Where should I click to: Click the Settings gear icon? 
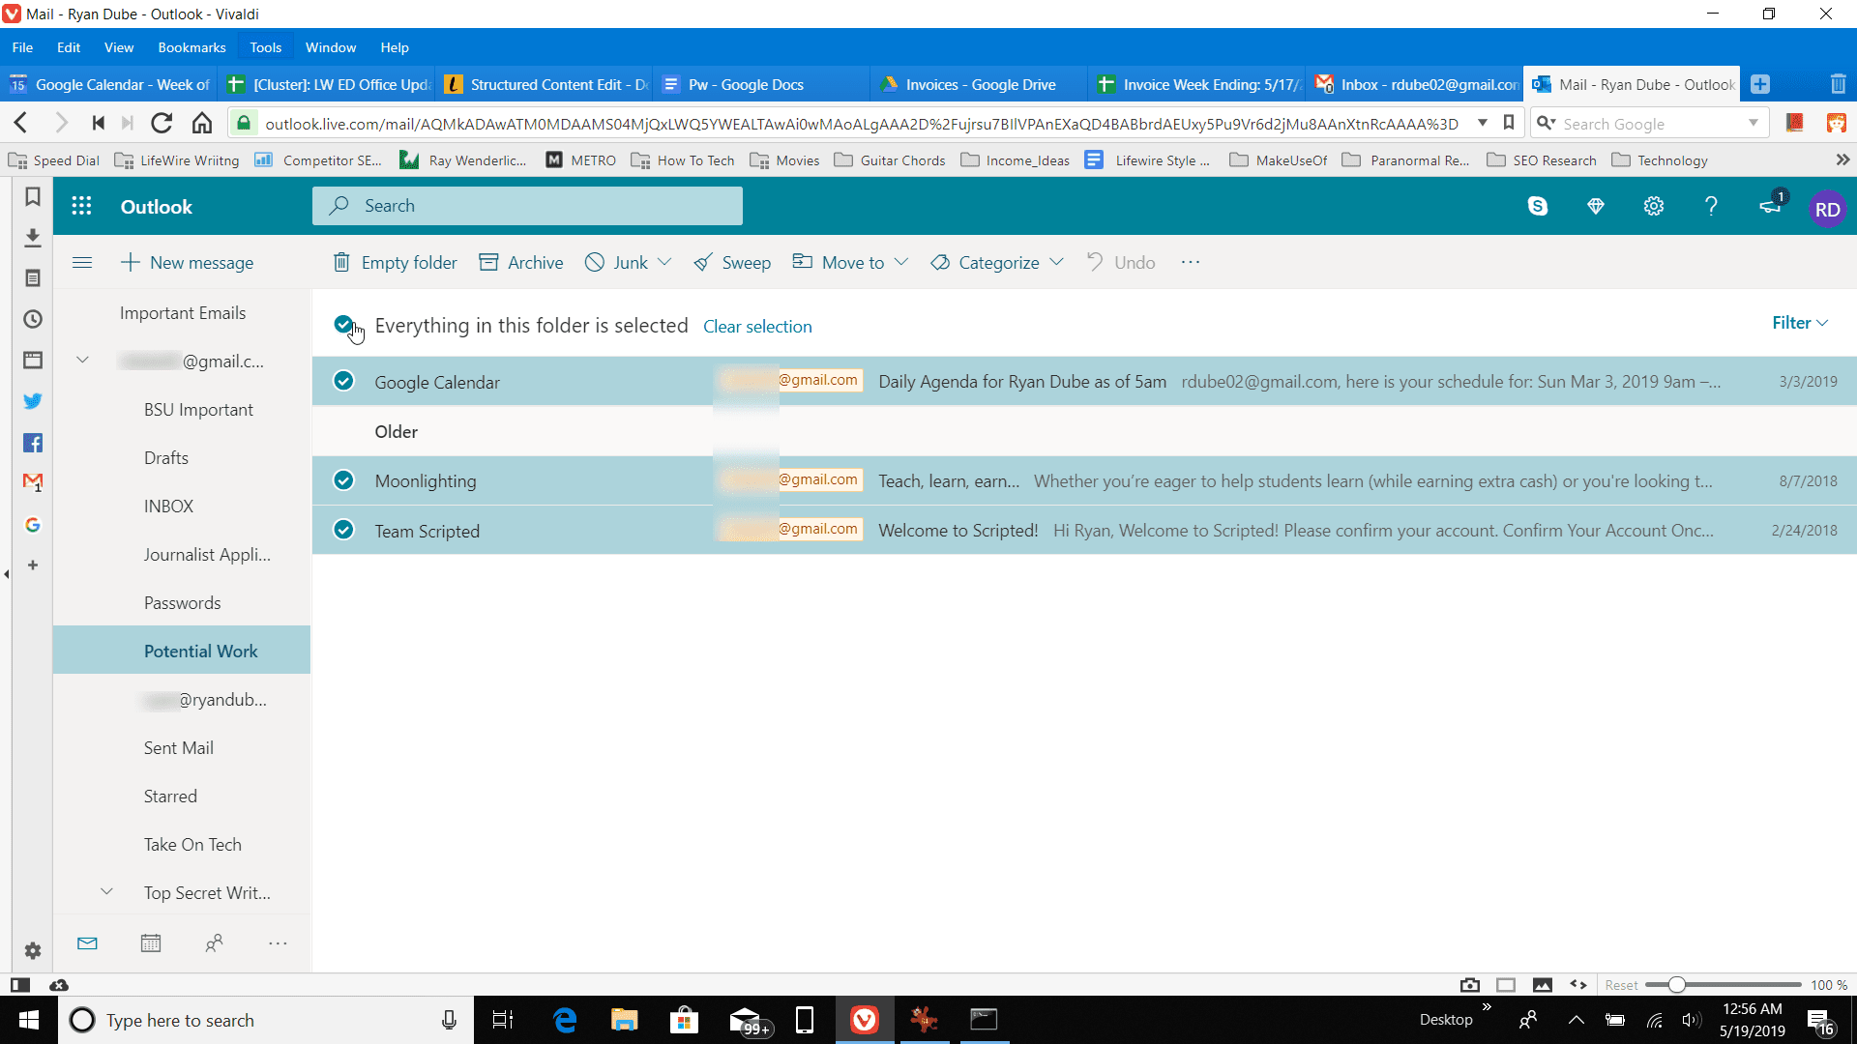point(1654,207)
